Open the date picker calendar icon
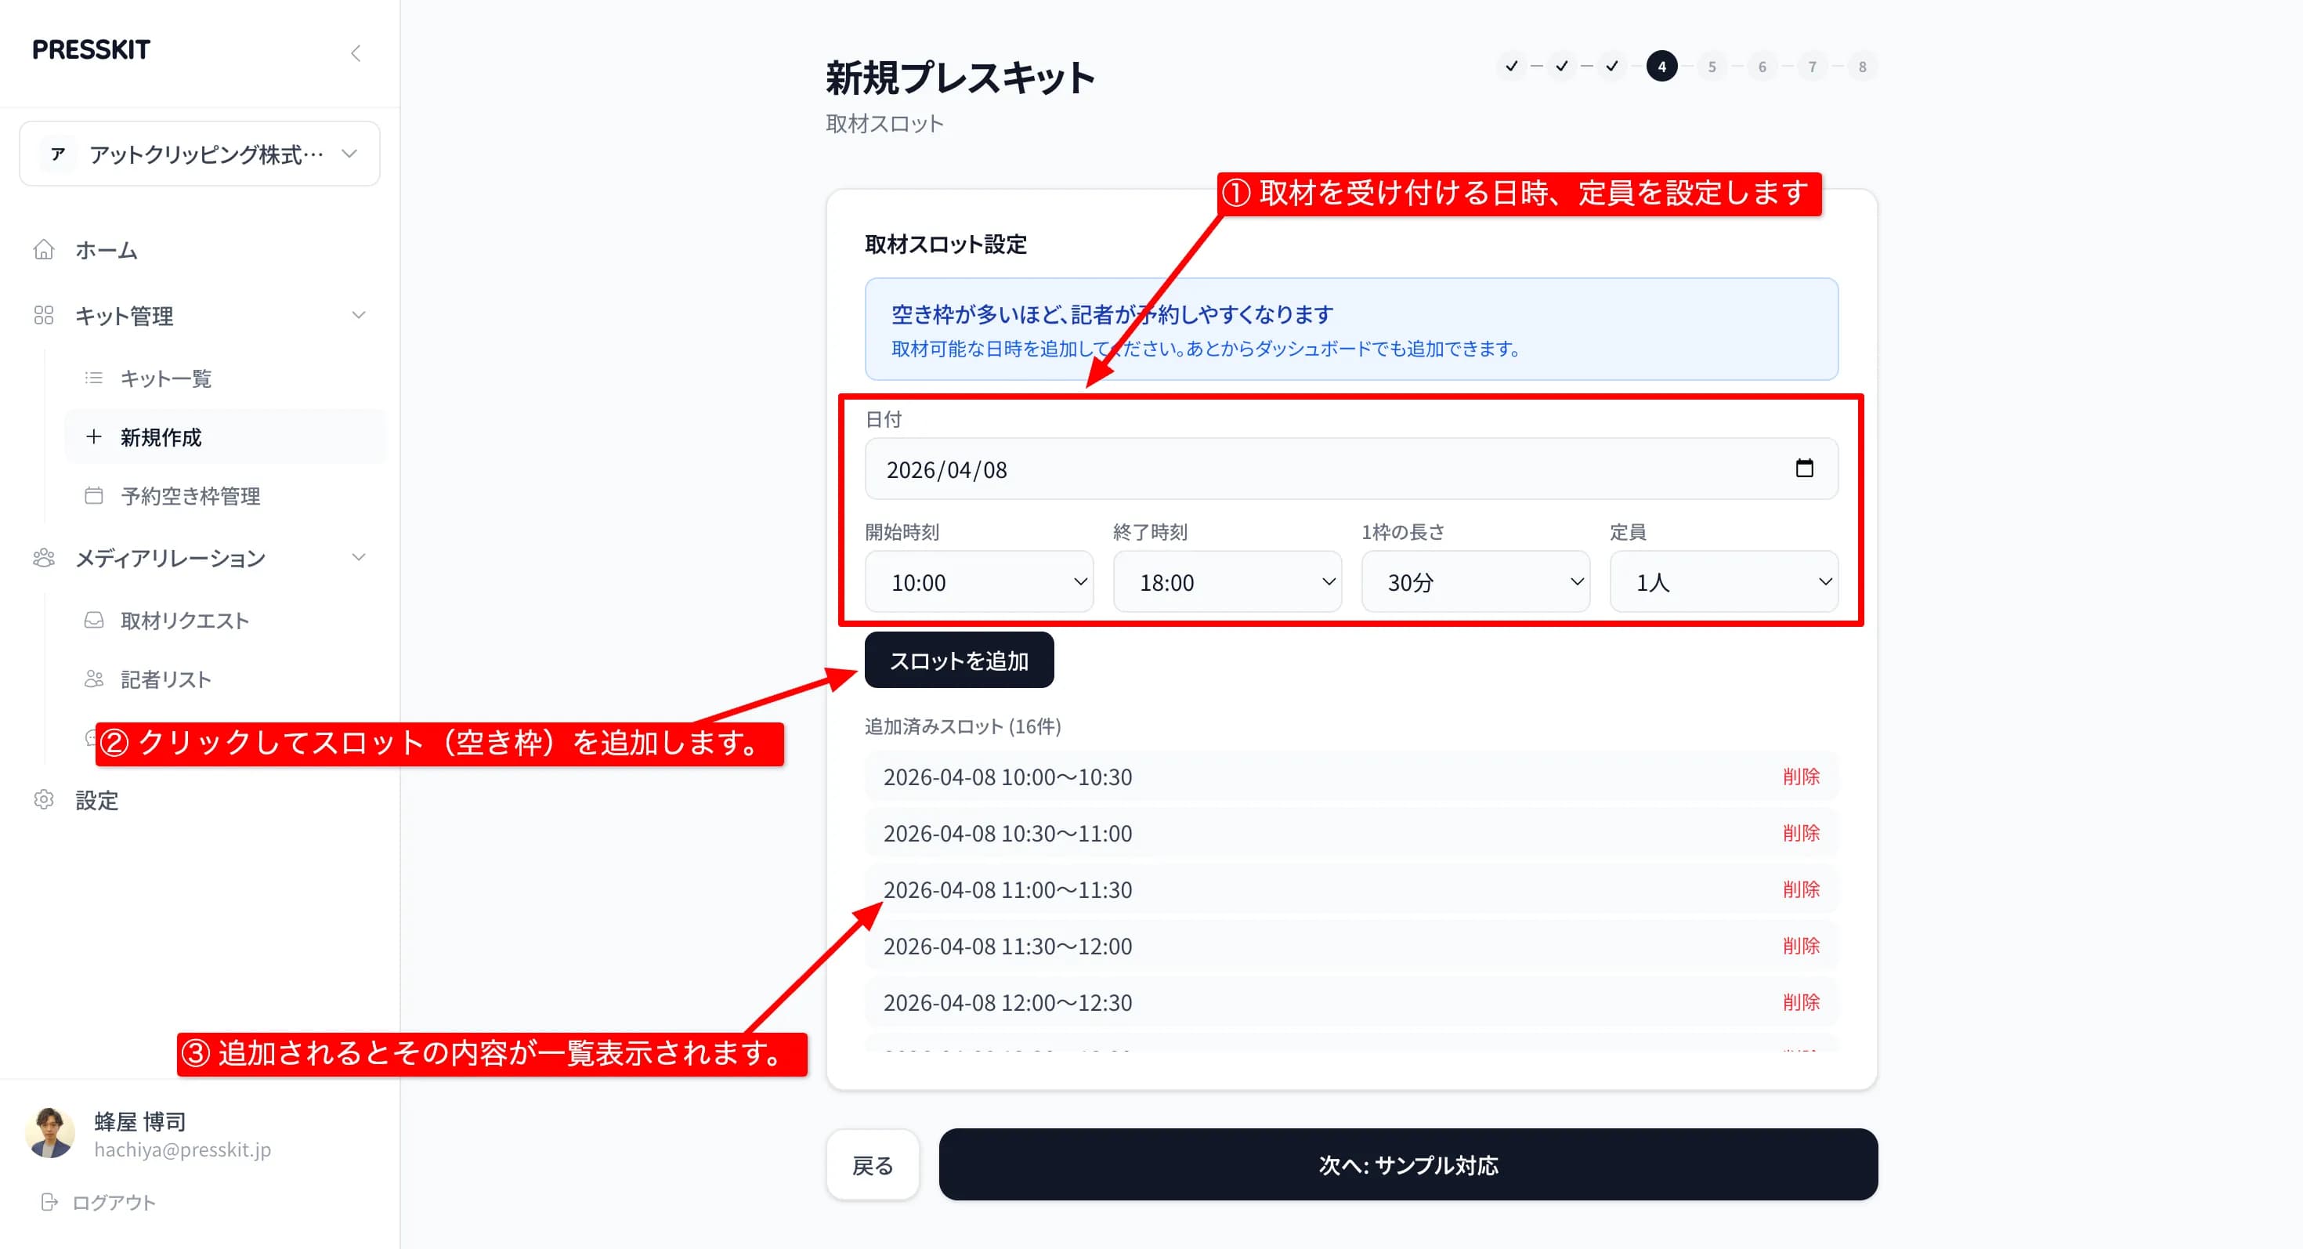The image size is (2303, 1249). tap(1804, 468)
